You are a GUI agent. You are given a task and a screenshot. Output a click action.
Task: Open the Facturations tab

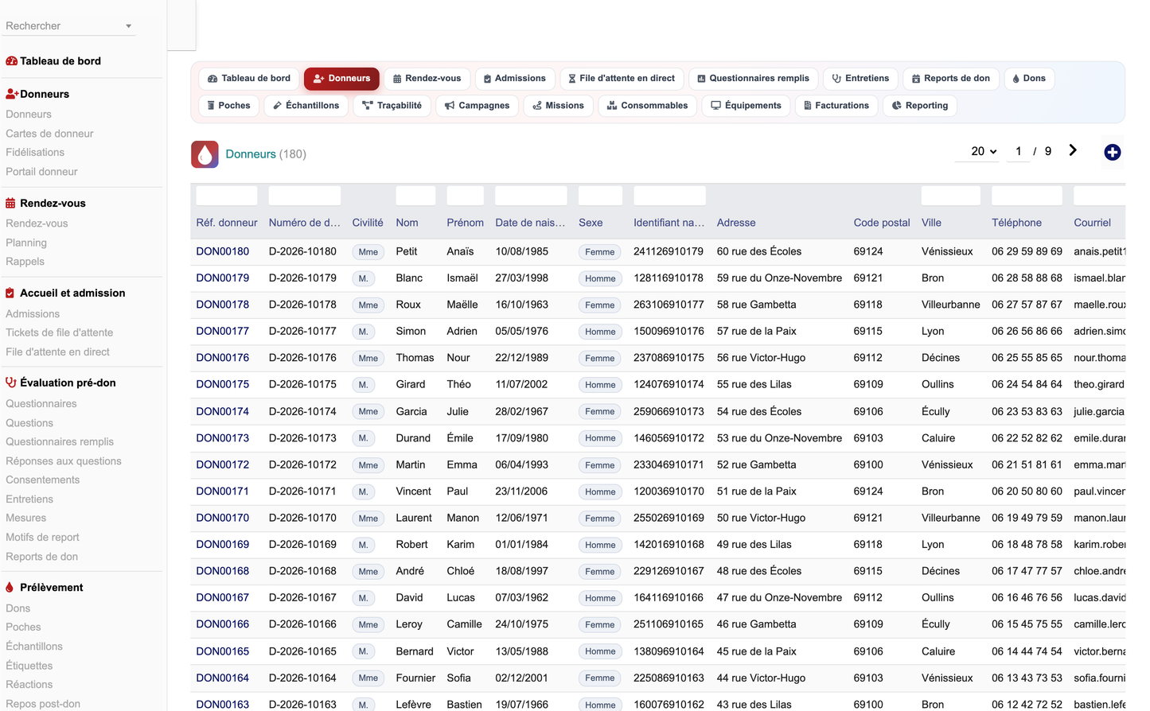click(x=836, y=106)
